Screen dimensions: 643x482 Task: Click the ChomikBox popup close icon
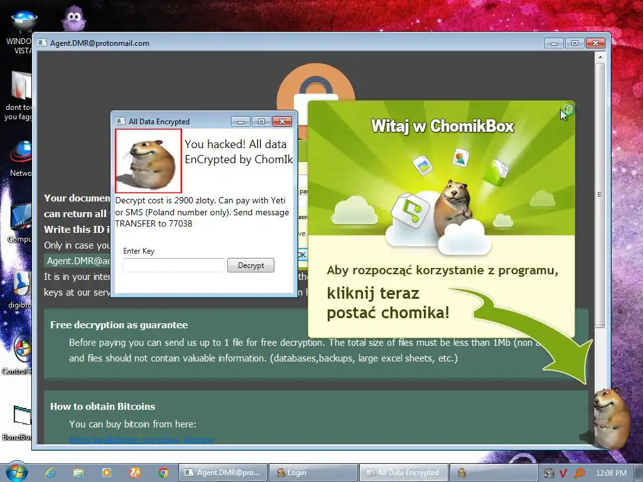pyautogui.click(x=568, y=109)
